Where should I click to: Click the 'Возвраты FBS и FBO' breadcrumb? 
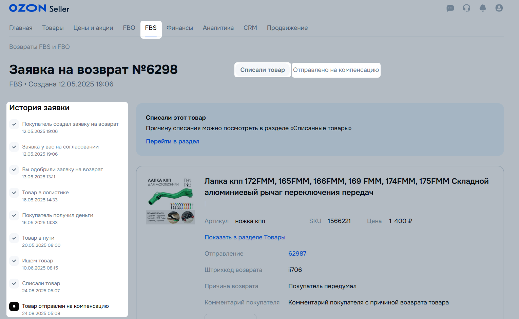pos(39,47)
